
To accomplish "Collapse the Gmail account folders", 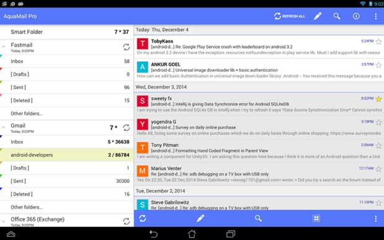I will tap(4, 127).
